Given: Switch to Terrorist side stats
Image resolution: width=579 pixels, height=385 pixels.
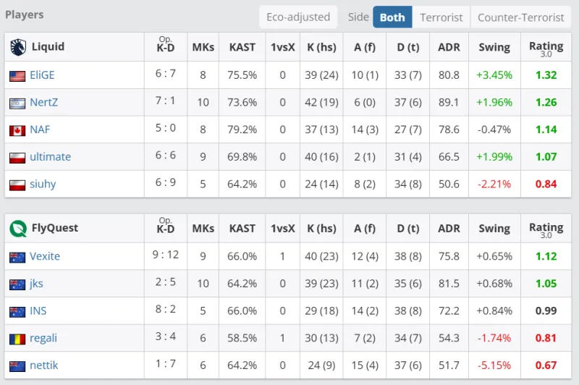Looking at the screenshot, I should point(441,17).
